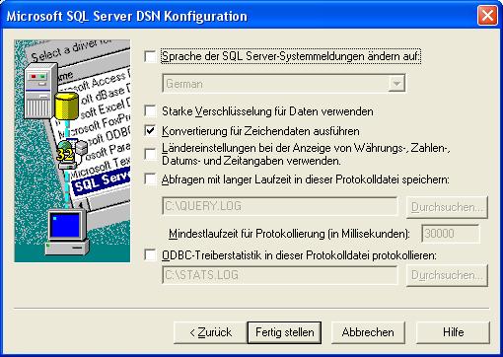Click the ODBC wizard illustration image
The width and height of the screenshot is (503, 357).
72,151
